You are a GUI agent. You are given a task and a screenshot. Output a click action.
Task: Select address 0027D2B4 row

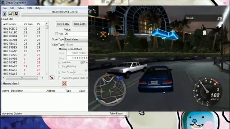[23, 40]
